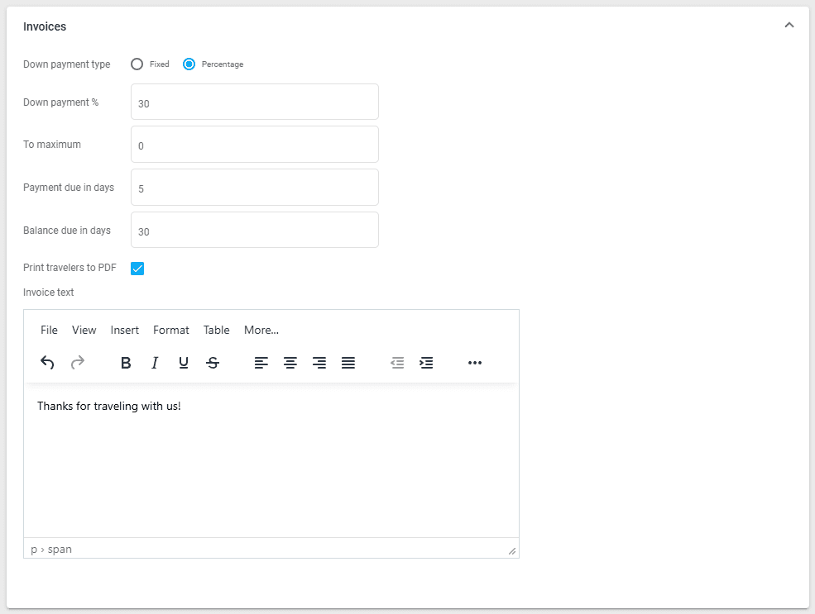Toggle bold formatting in the editor
The width and height of the screenshot is (815, 614).
point(126,363)
